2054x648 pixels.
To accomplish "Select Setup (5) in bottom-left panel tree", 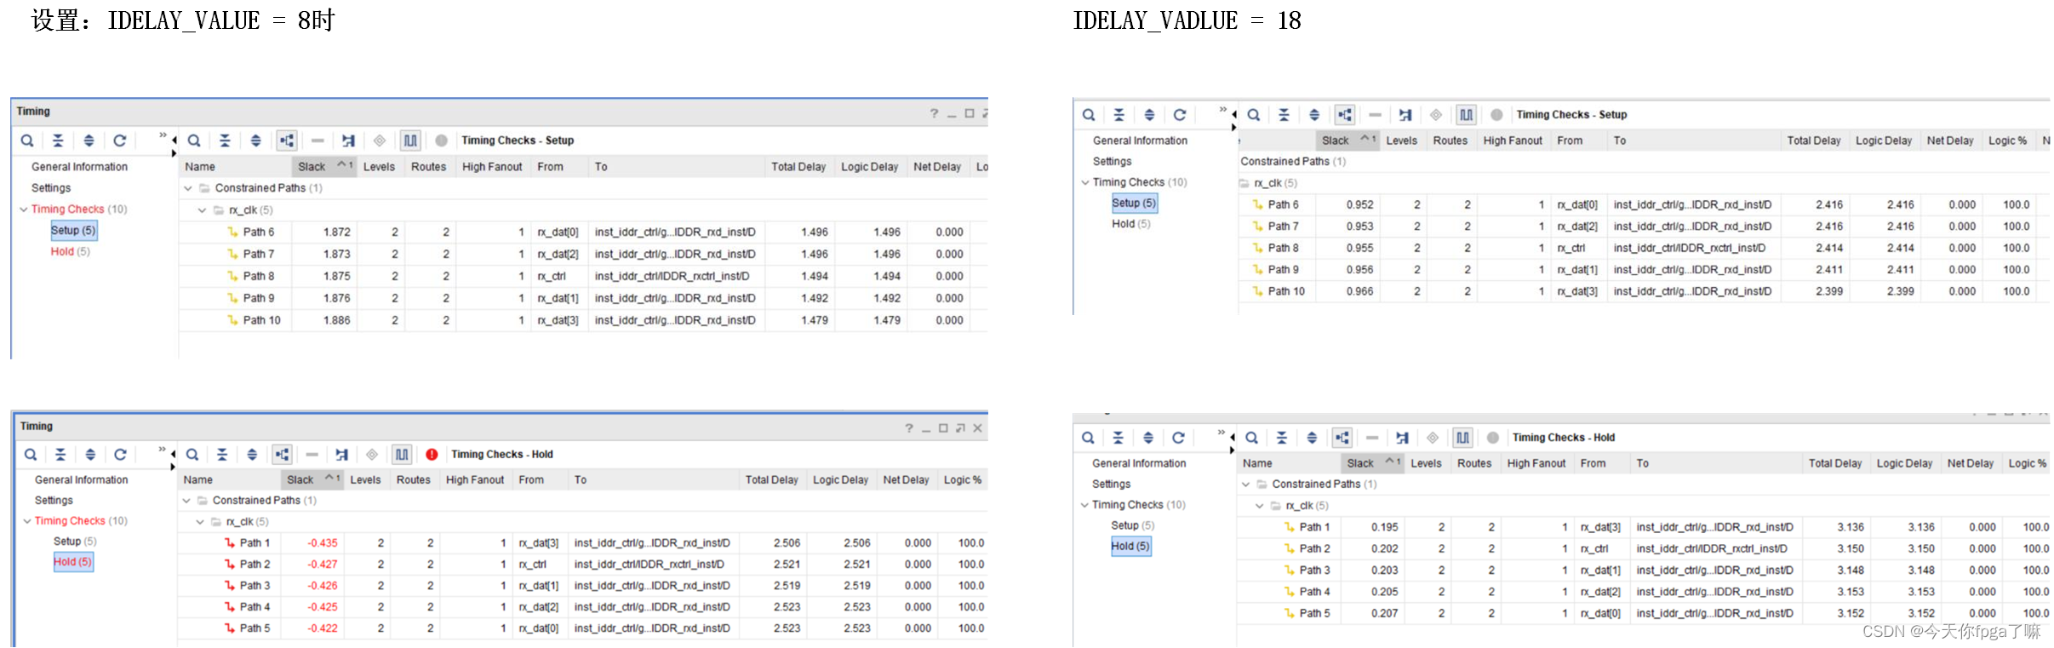I will click(x=75, y=542).
